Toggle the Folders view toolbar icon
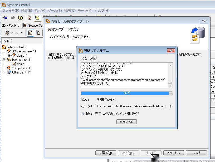 [x=37, y=18]
